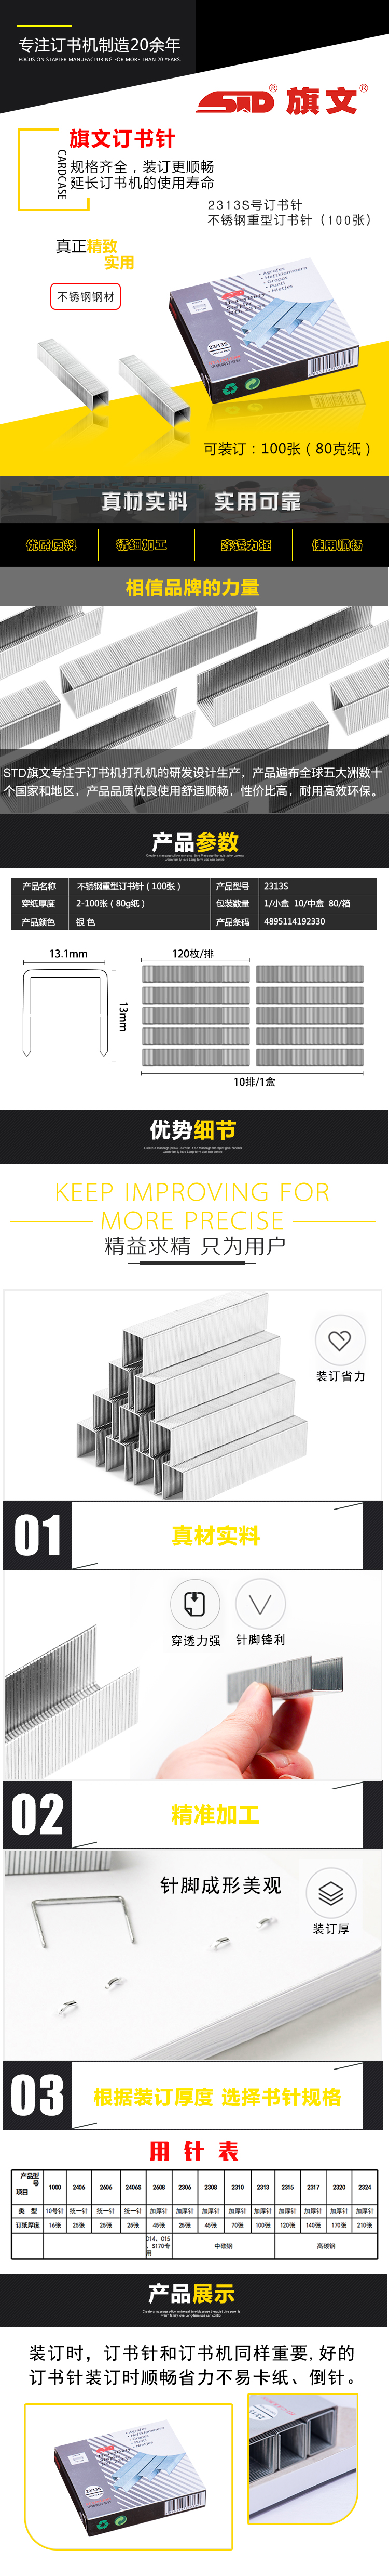Select the 精细加工 label

tap(142, 545)
